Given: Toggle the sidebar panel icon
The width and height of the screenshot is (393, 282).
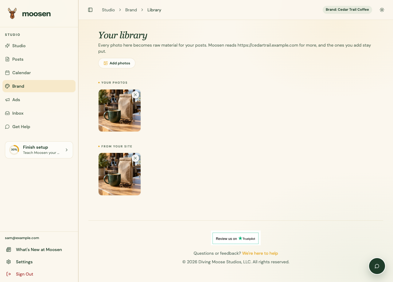Looking at the screenshot, I should click(x=90, y=10).
